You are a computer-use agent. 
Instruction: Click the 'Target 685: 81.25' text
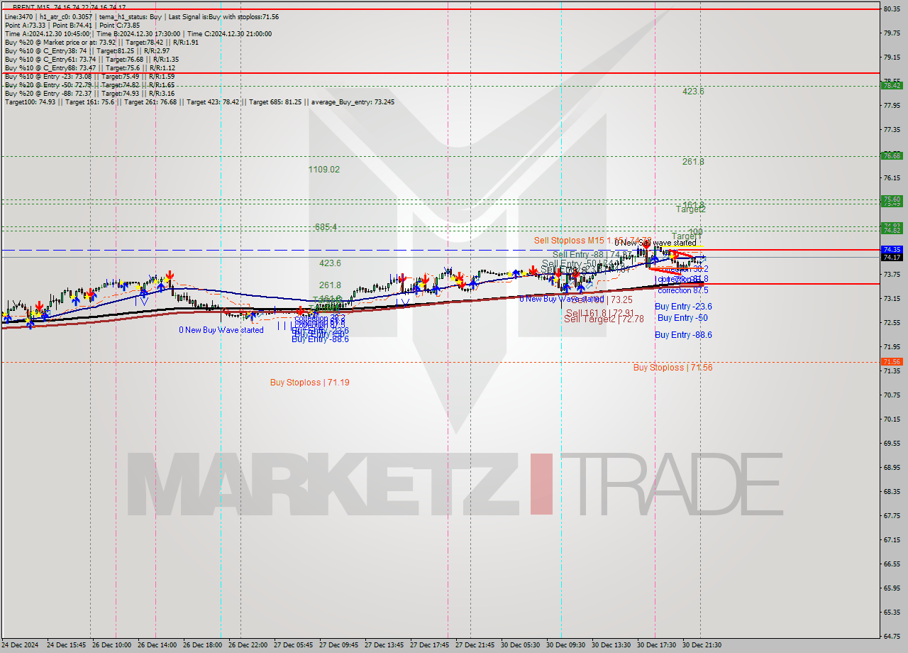pos(277,101)
